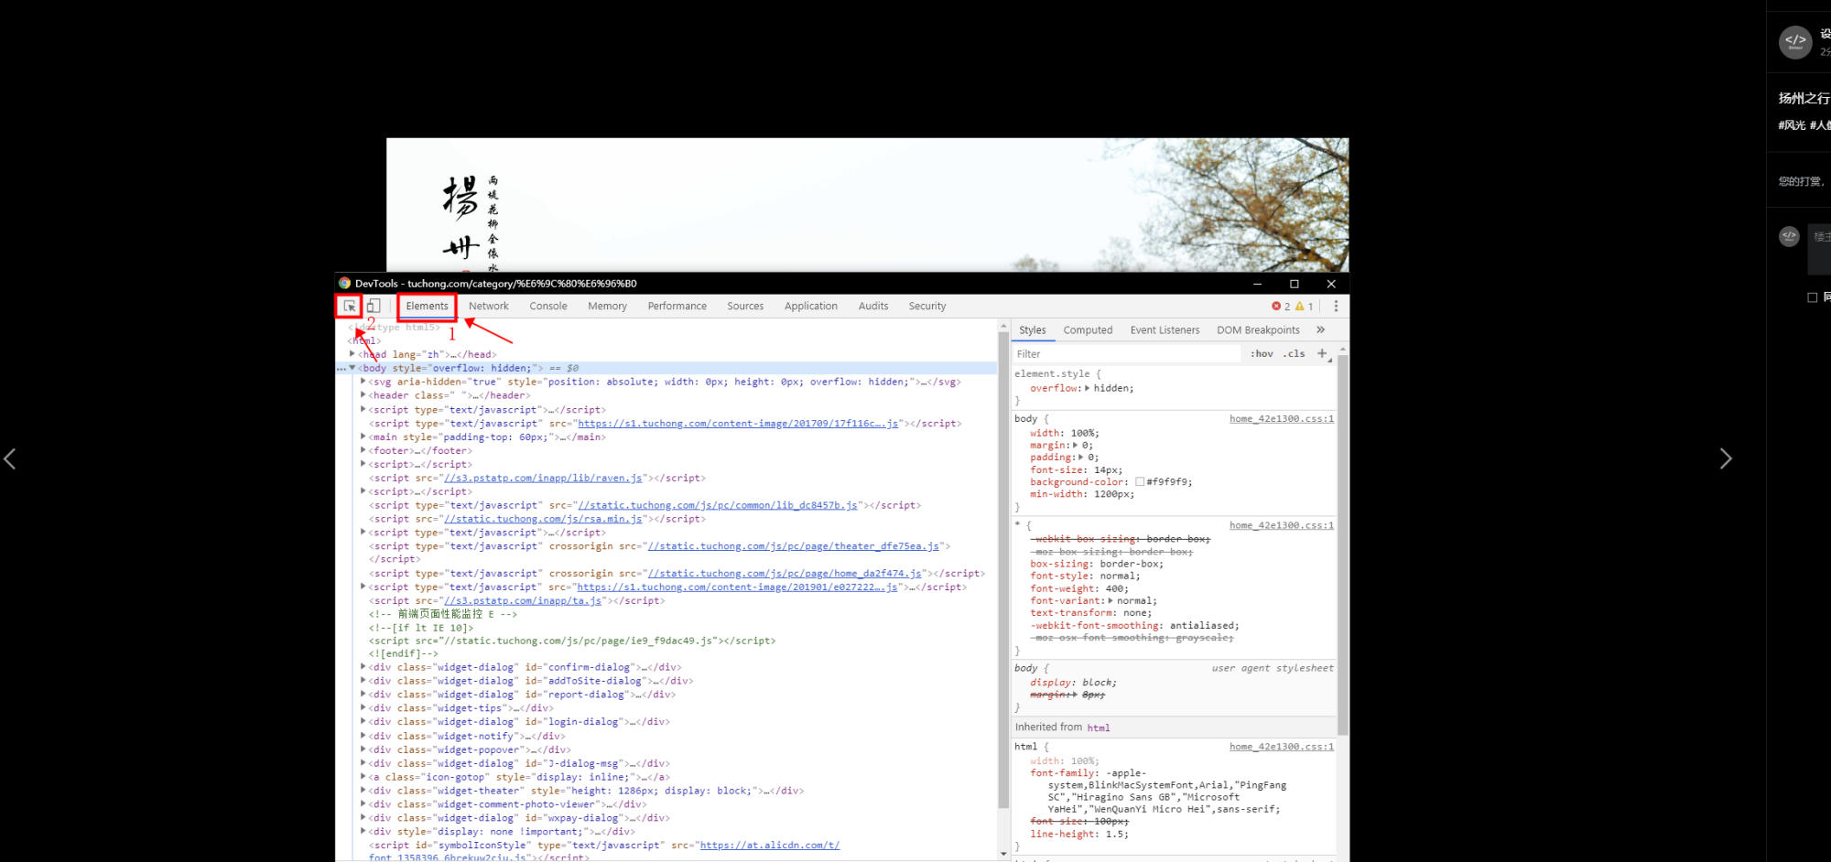This screenshot has height=862, width=1831.
Task: Click the author avatar code icon
Action: (1794, 41)
